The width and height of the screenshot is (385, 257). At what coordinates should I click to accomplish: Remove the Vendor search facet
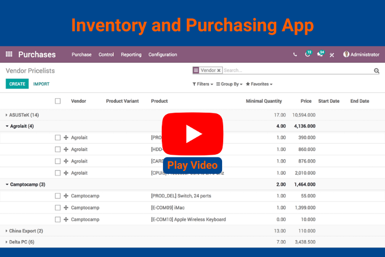pyautogui.click(x=219, y=70)
